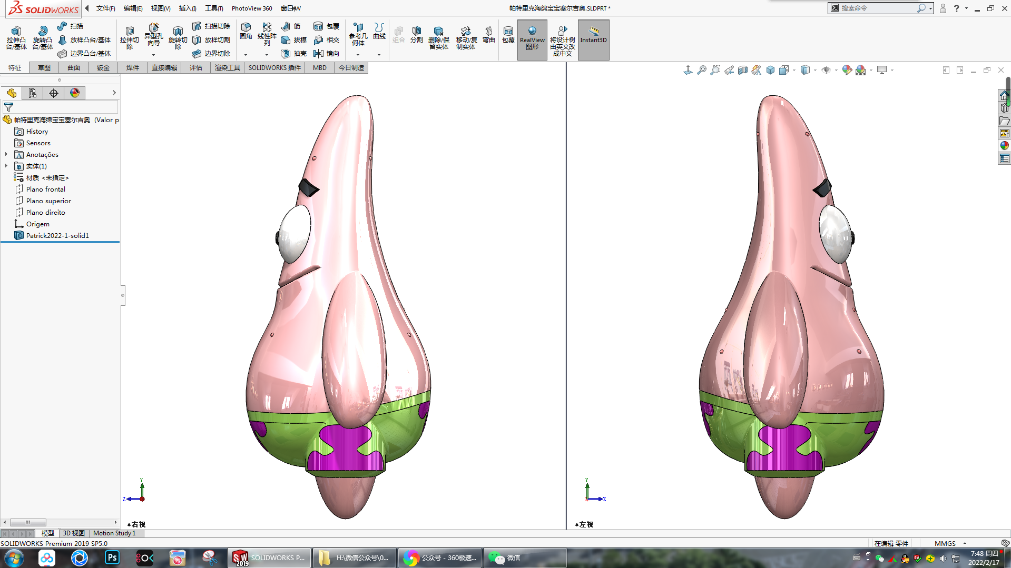This screenshot has height=568, width=1011.
Task: Click the 扫描 sweep tool
Action: click(70, 26)
